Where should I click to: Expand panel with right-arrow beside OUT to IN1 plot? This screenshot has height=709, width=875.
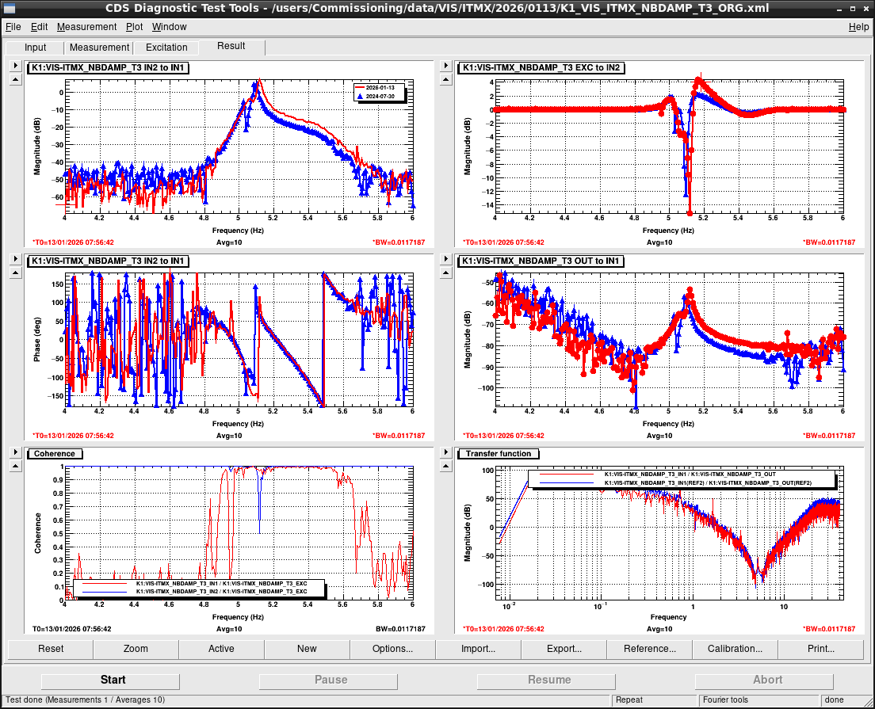(445, 259)
